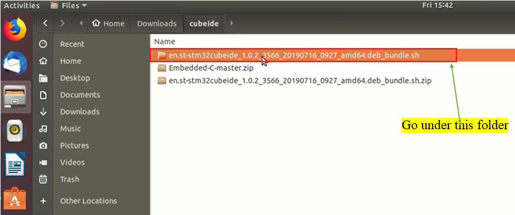This screenshot has height=215, width=515.
Task: Click the Trash bin icon in sidebar
Action: tap(43, 179)
